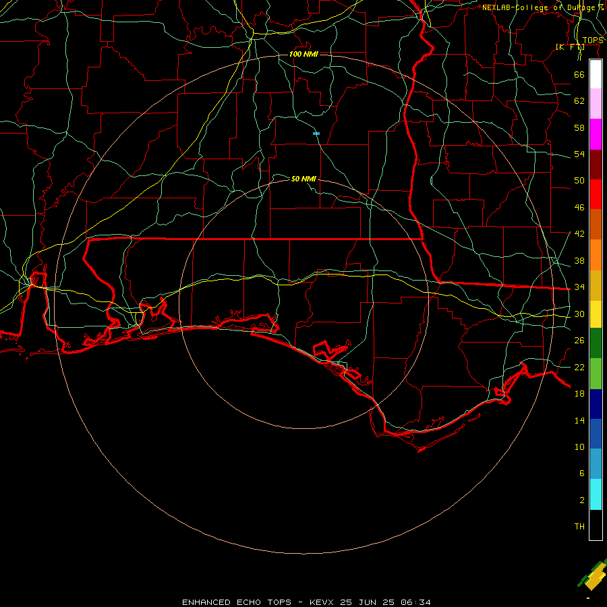The height and width of the screenshot is (607, 607).
Task: Click the 10 value on the legend
Action: pos(579,446)
